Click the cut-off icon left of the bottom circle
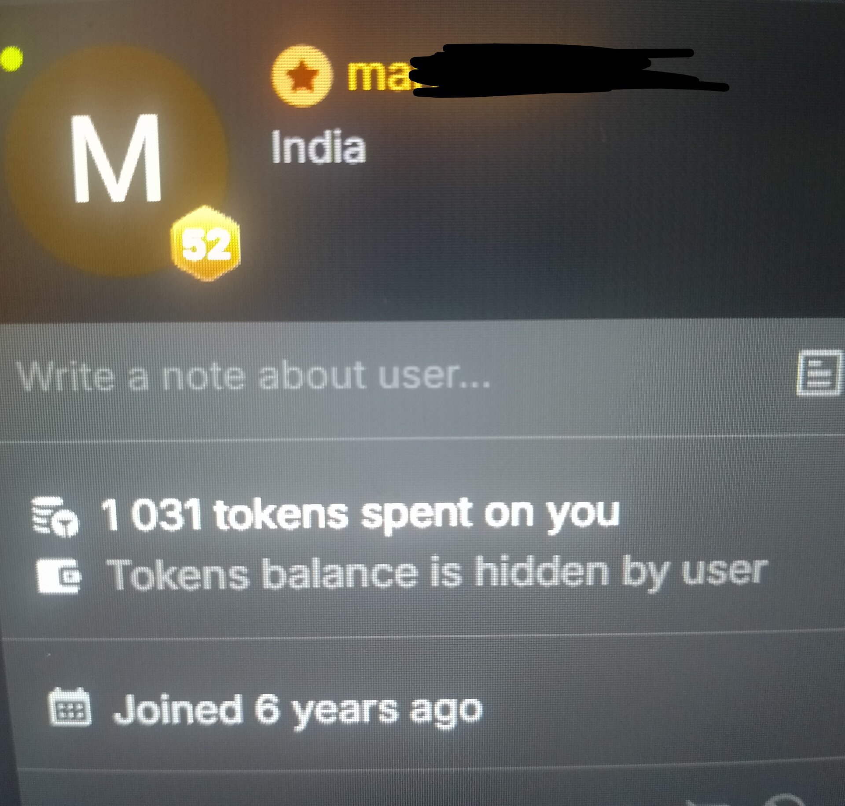This screenshot has height=806, width=845. (709, 802)
